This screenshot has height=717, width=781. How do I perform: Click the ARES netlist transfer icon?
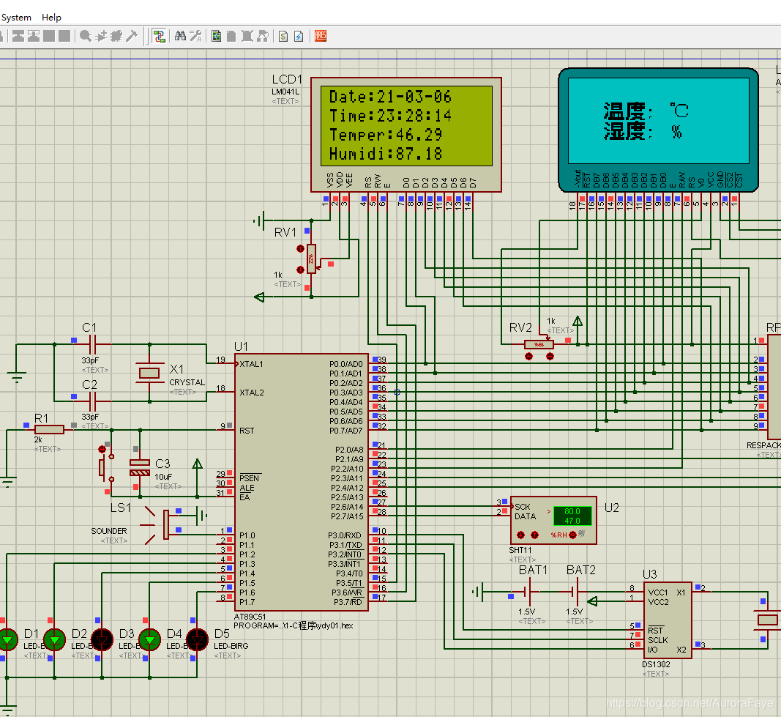pos(321,36)
